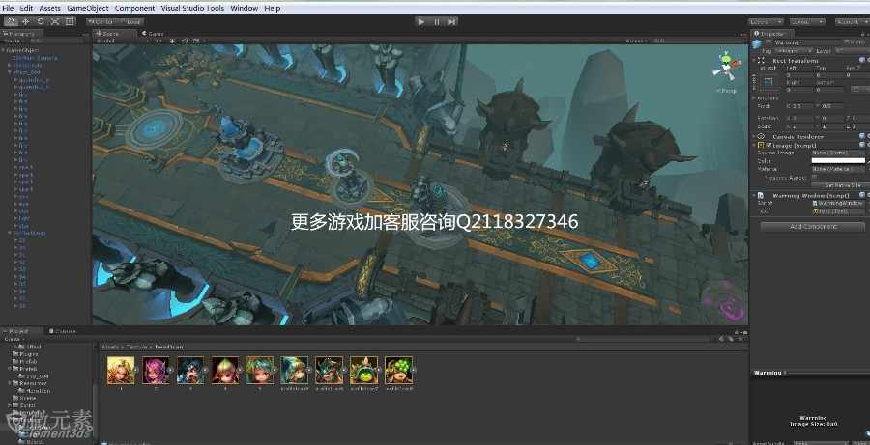Toggle scene audio icon
The width and height of the screenshot is (870, 445).
tap(185, 41)
